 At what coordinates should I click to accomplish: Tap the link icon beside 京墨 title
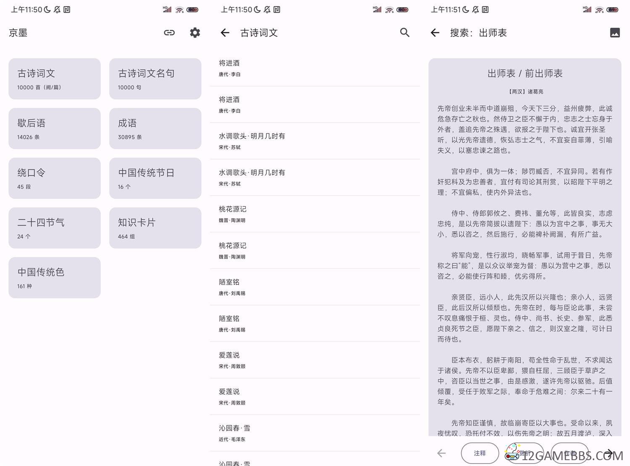pos(169,33)
